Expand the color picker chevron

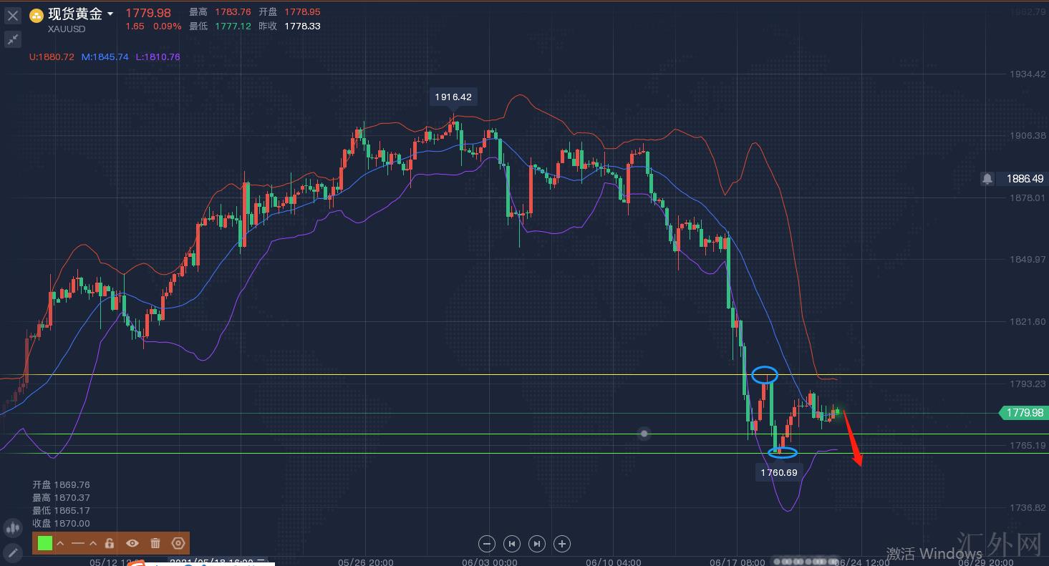pyautogui.click(x=60, y=543)
